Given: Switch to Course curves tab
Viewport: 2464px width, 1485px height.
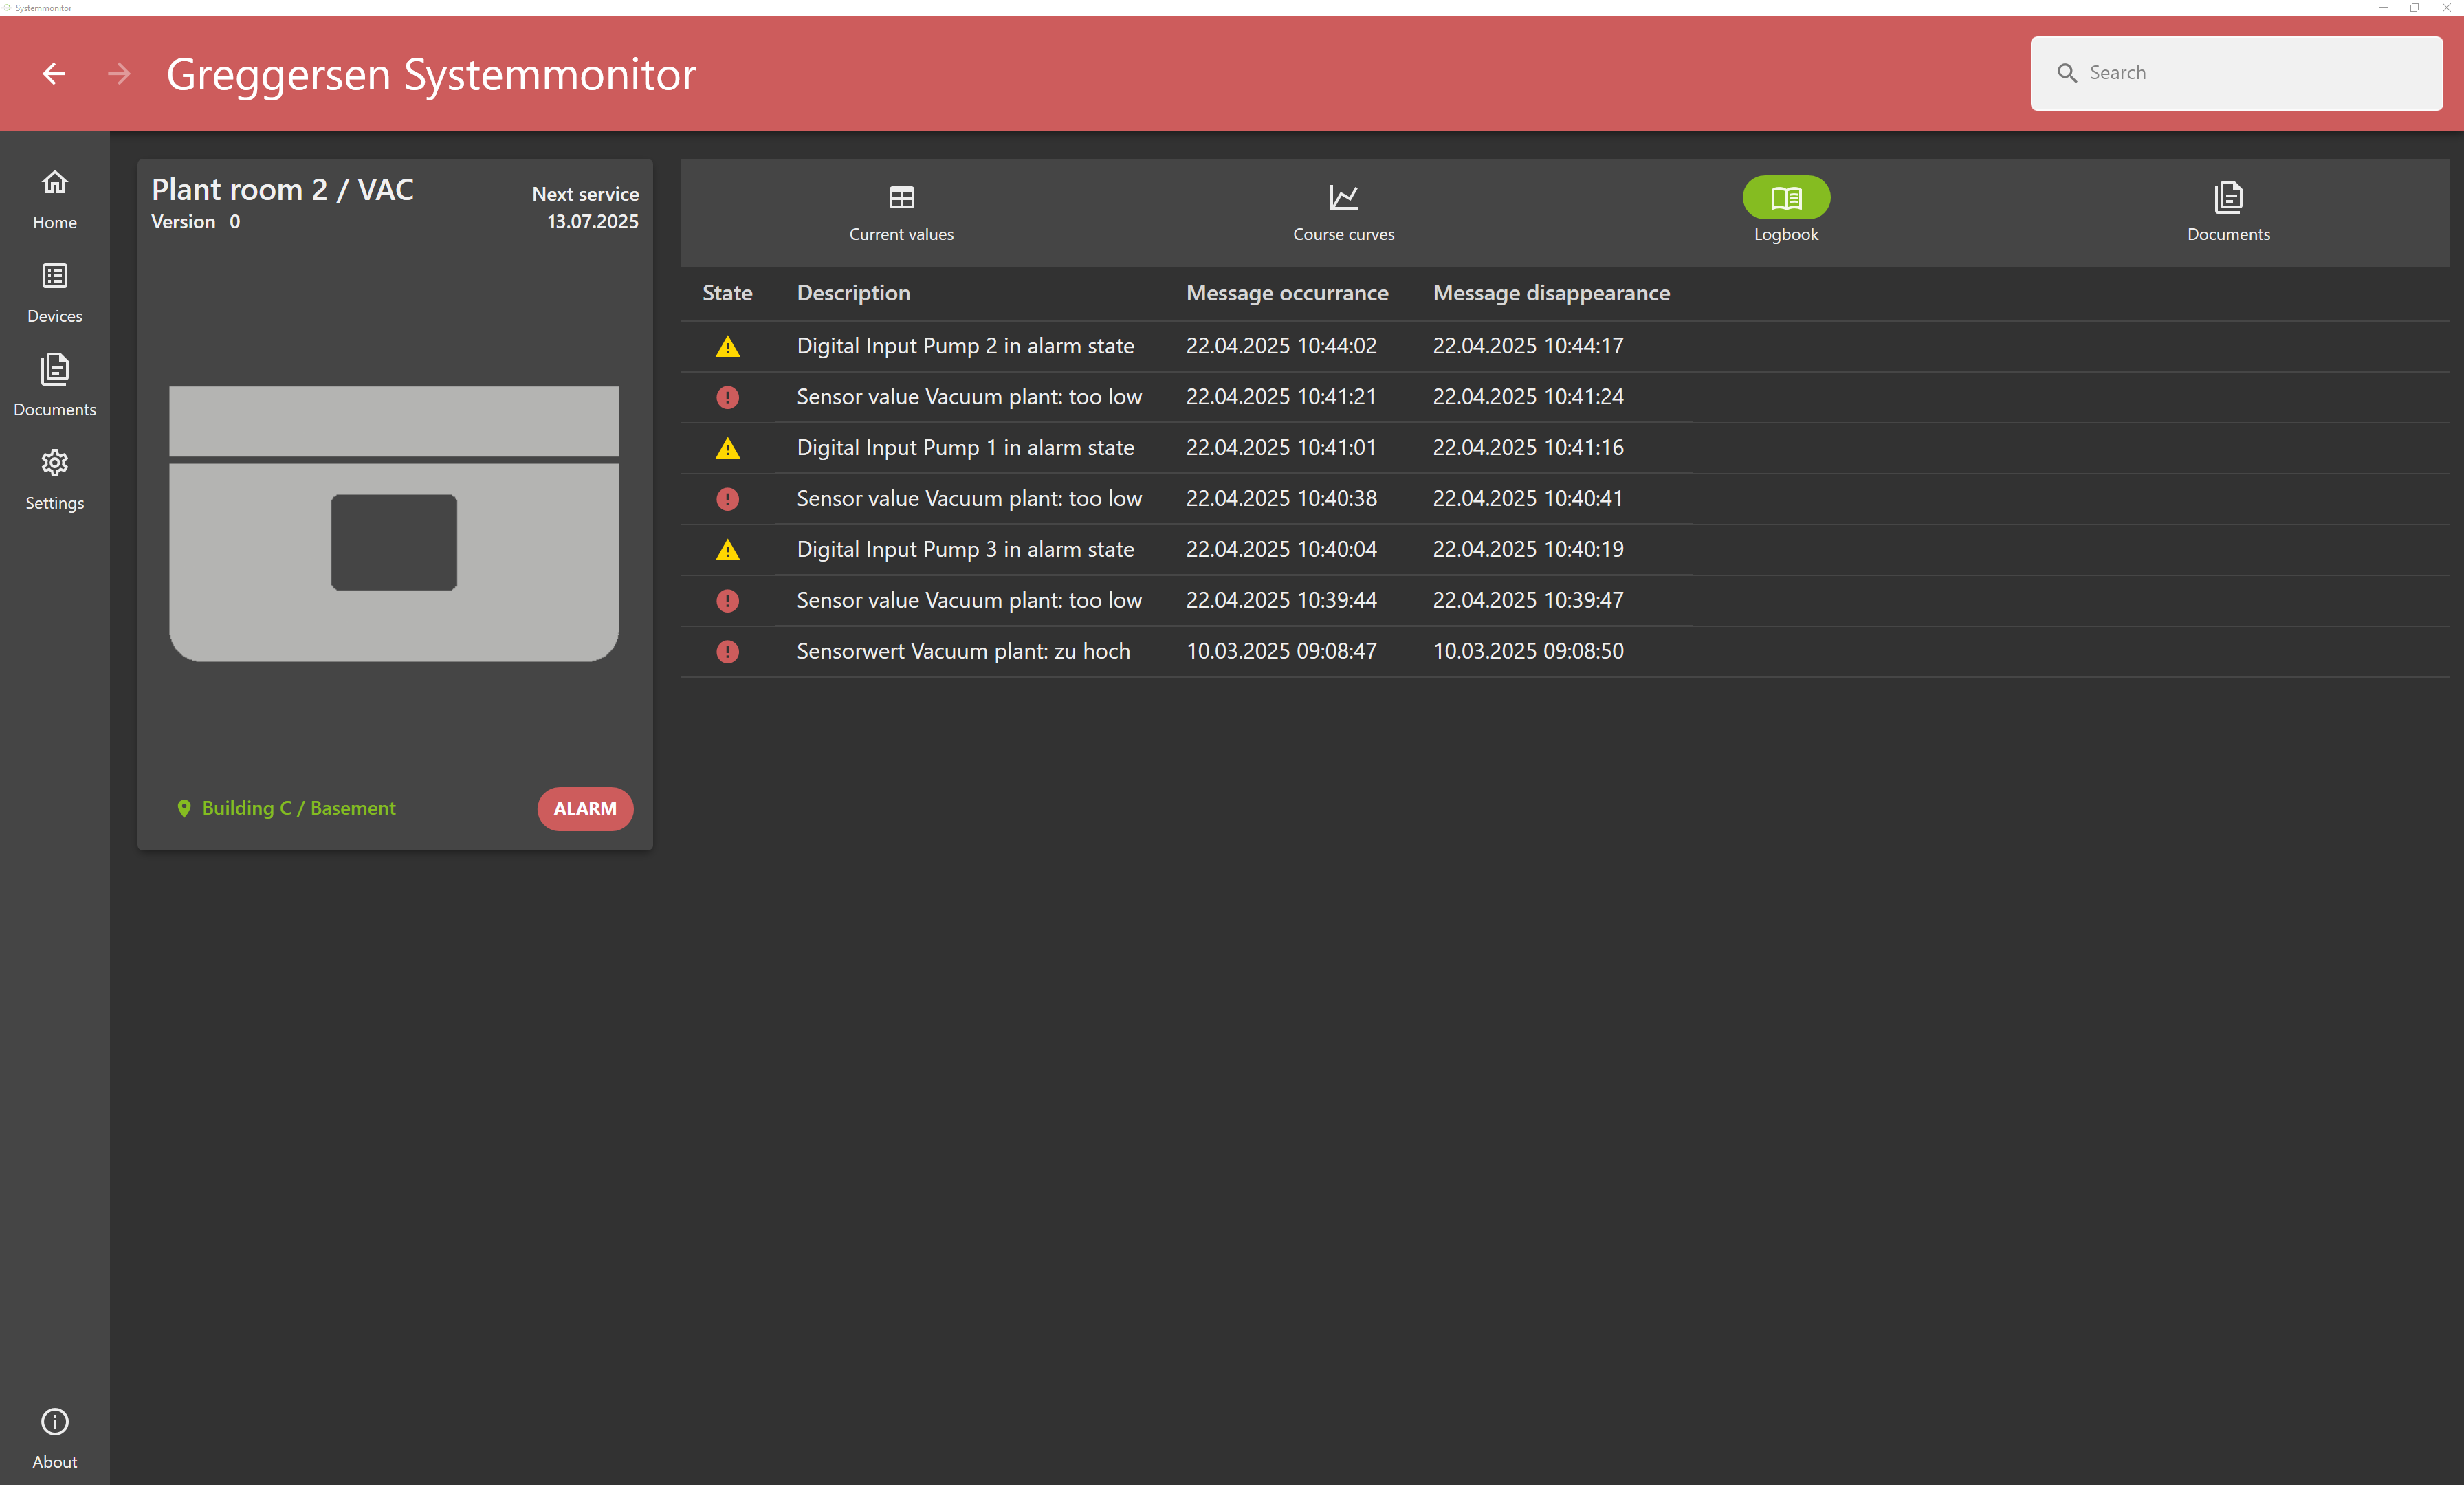Looking at the screenshot, I should [1343, 212].
